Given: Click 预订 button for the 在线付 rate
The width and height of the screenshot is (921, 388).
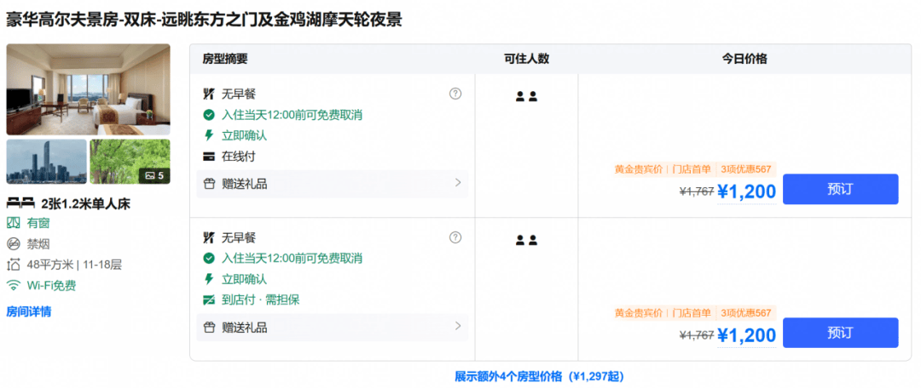Looking at the screenshot, I should (840, 189).
